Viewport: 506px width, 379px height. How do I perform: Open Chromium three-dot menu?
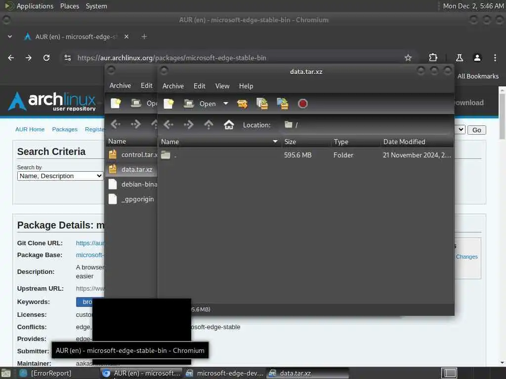pos(495,58)
